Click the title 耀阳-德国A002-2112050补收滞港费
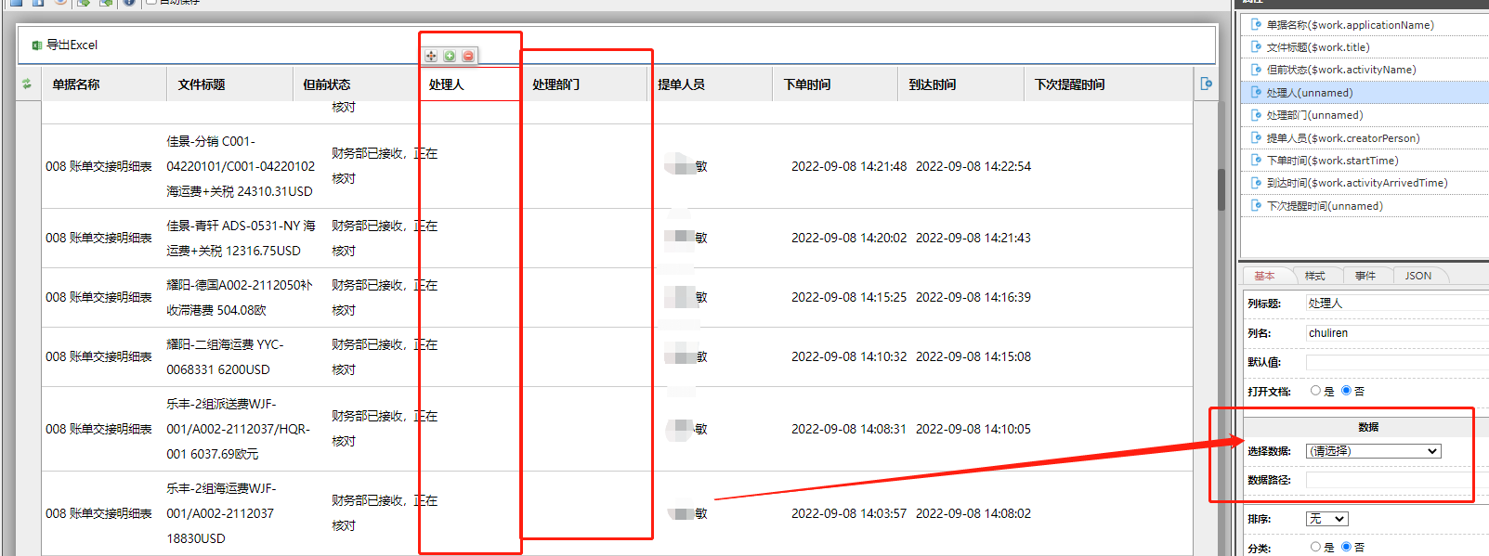This screenshot has height=556, width=1489. point(240,298)
